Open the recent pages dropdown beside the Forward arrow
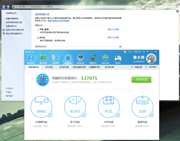The height and width of the screenshot is (141, 180). (x=11, y=7)
